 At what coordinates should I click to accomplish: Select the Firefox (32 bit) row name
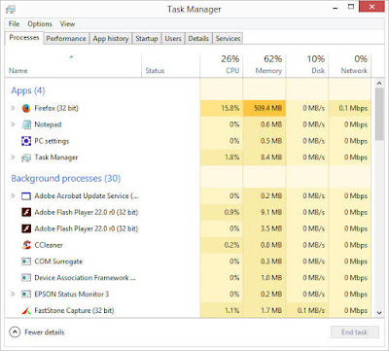pyautogui.click(x=56, y=108)
